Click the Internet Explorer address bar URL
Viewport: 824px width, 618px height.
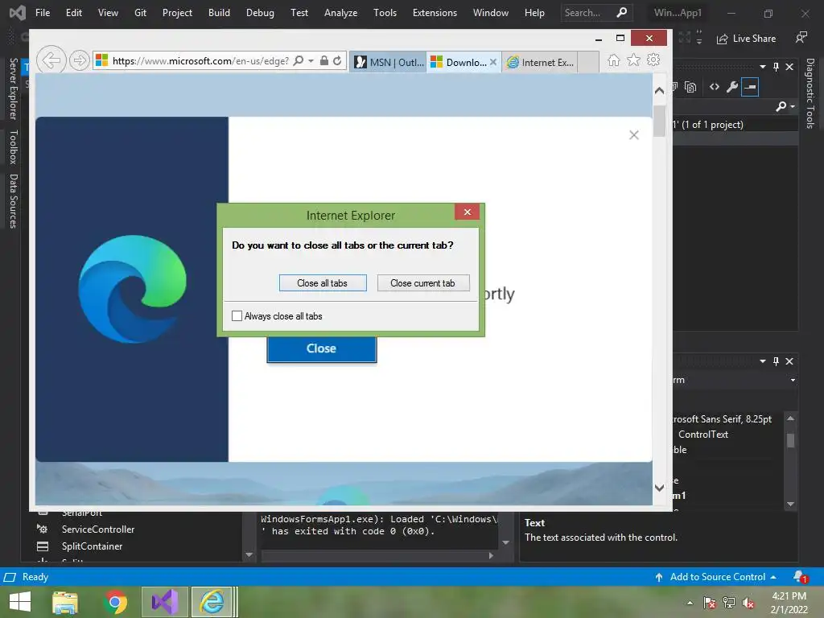[x=200, y=61]
